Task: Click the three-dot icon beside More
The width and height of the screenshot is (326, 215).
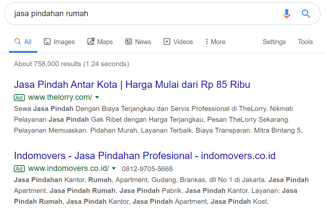Action: click(207, 41)
